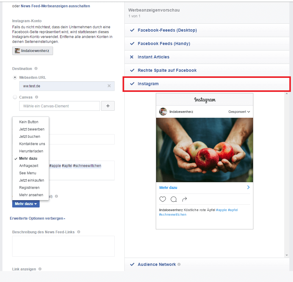
Task: Choose Mehr ansehen from the menu
Action: (31, 195)
